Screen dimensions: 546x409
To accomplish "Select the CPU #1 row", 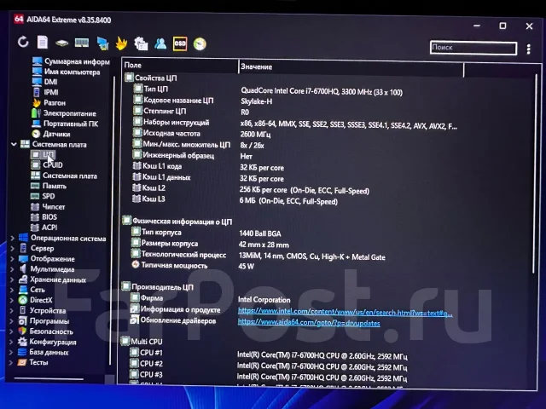I will click(x=269, y=354).
